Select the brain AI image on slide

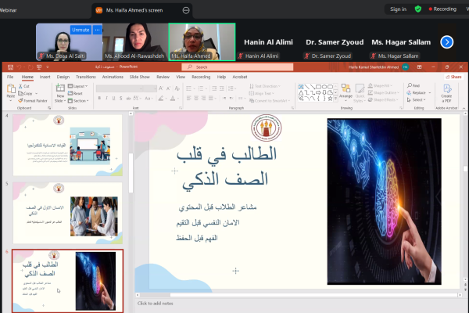[384, 201]
